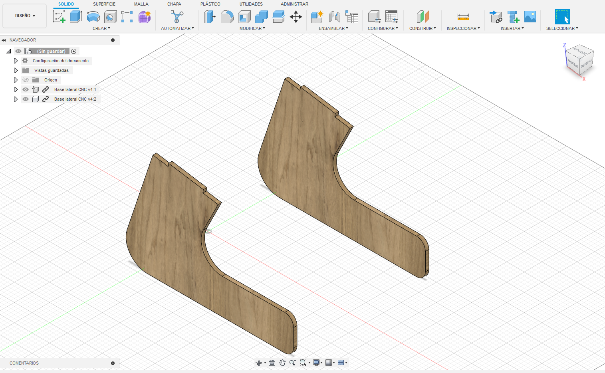Switch to the SUPERFICIE tab

tap(104, 4)
